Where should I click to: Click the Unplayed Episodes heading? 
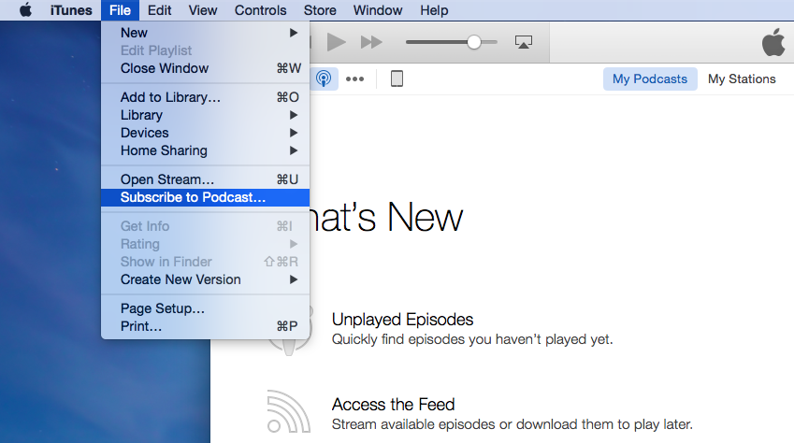pyautogui.click(x=402, y=320)
